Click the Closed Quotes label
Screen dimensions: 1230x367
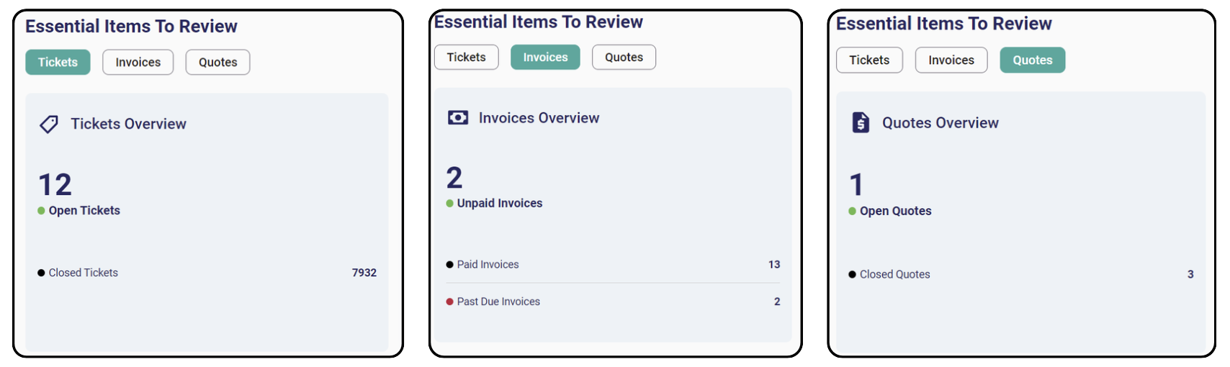[x=894, y=275]
